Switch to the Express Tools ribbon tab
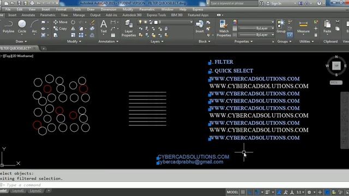The image size is (349, 196). point(157,15)
